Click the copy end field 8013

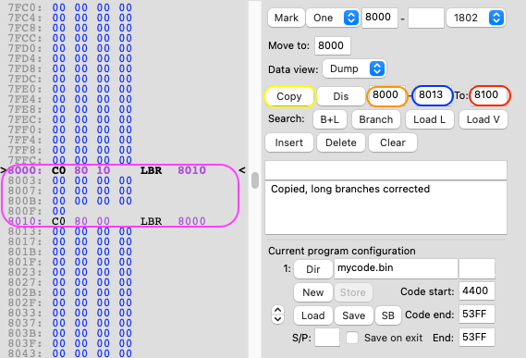coord(432,95)
